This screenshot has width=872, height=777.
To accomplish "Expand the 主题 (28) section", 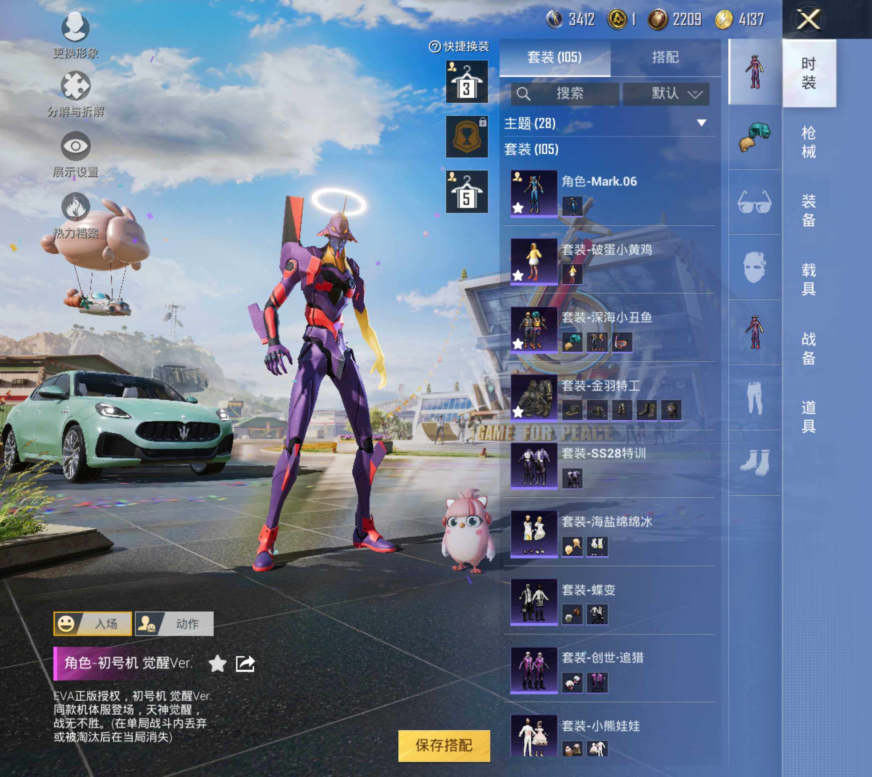I will click(701, 123).
